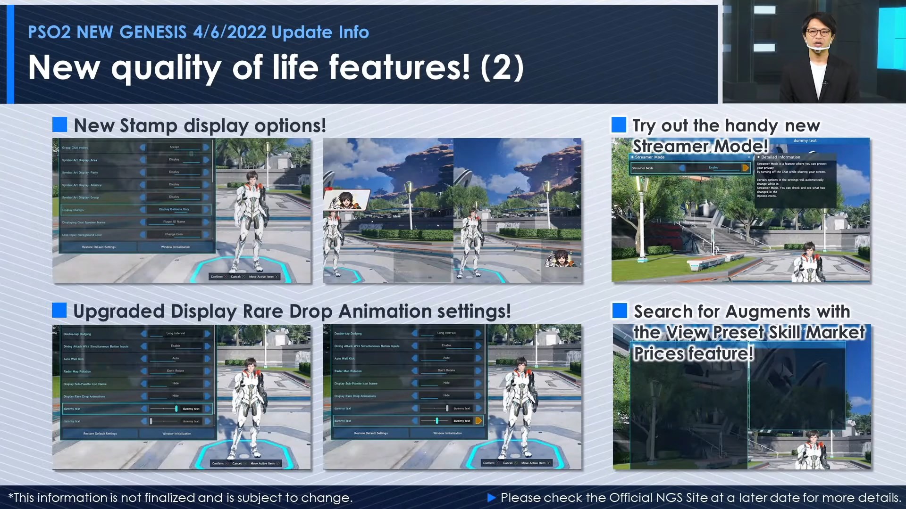906x509 pixels.
Task: Click Restore Default Settings in the Stamp options panel
Action: (x=99, y=247)
